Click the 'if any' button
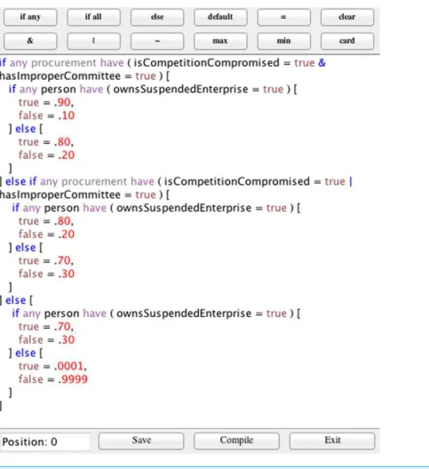 click(x=30, y=17)
